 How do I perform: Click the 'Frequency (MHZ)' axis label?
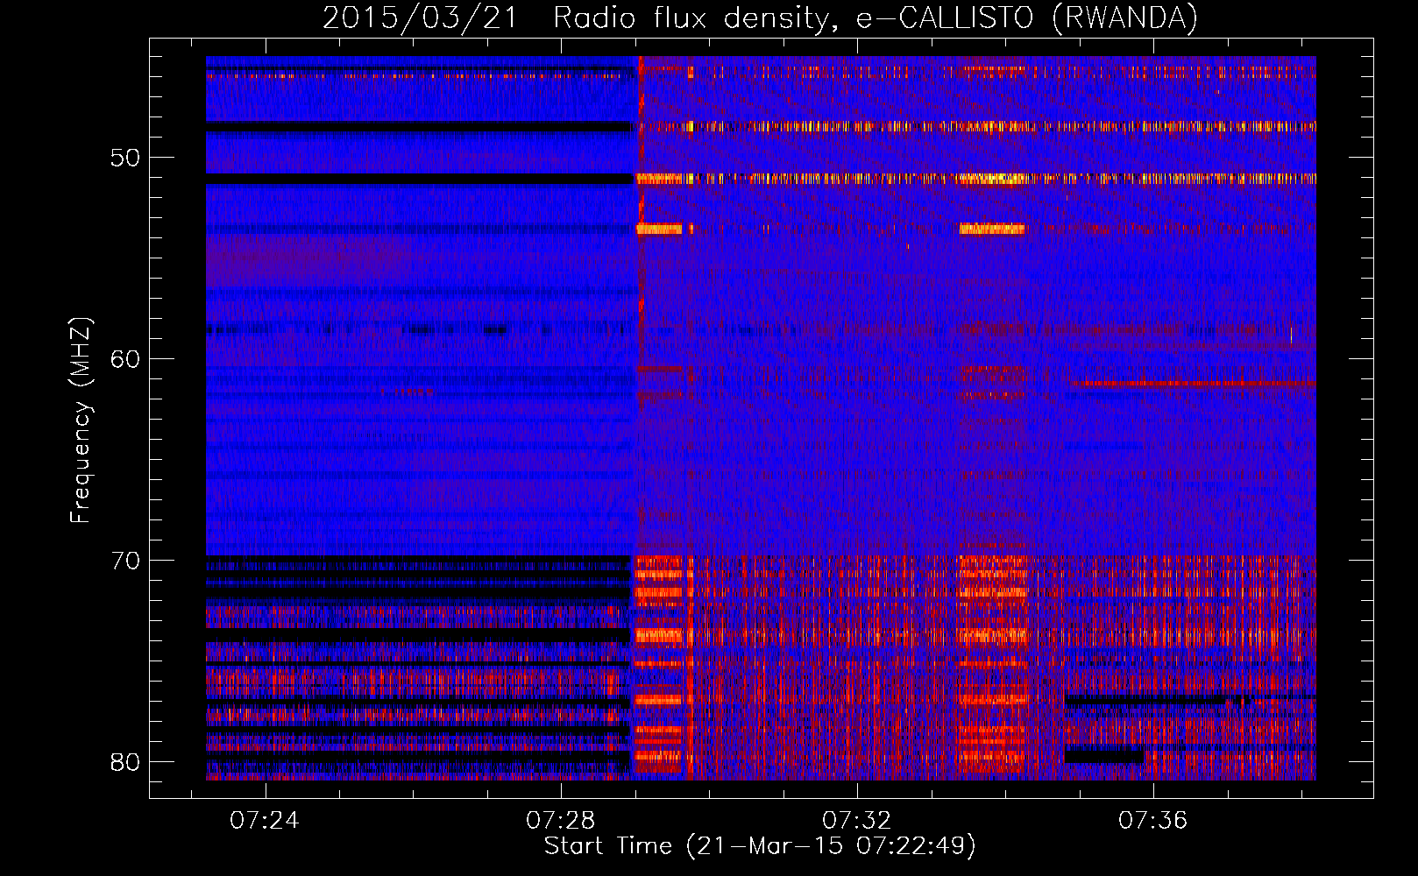click(81, 420)
